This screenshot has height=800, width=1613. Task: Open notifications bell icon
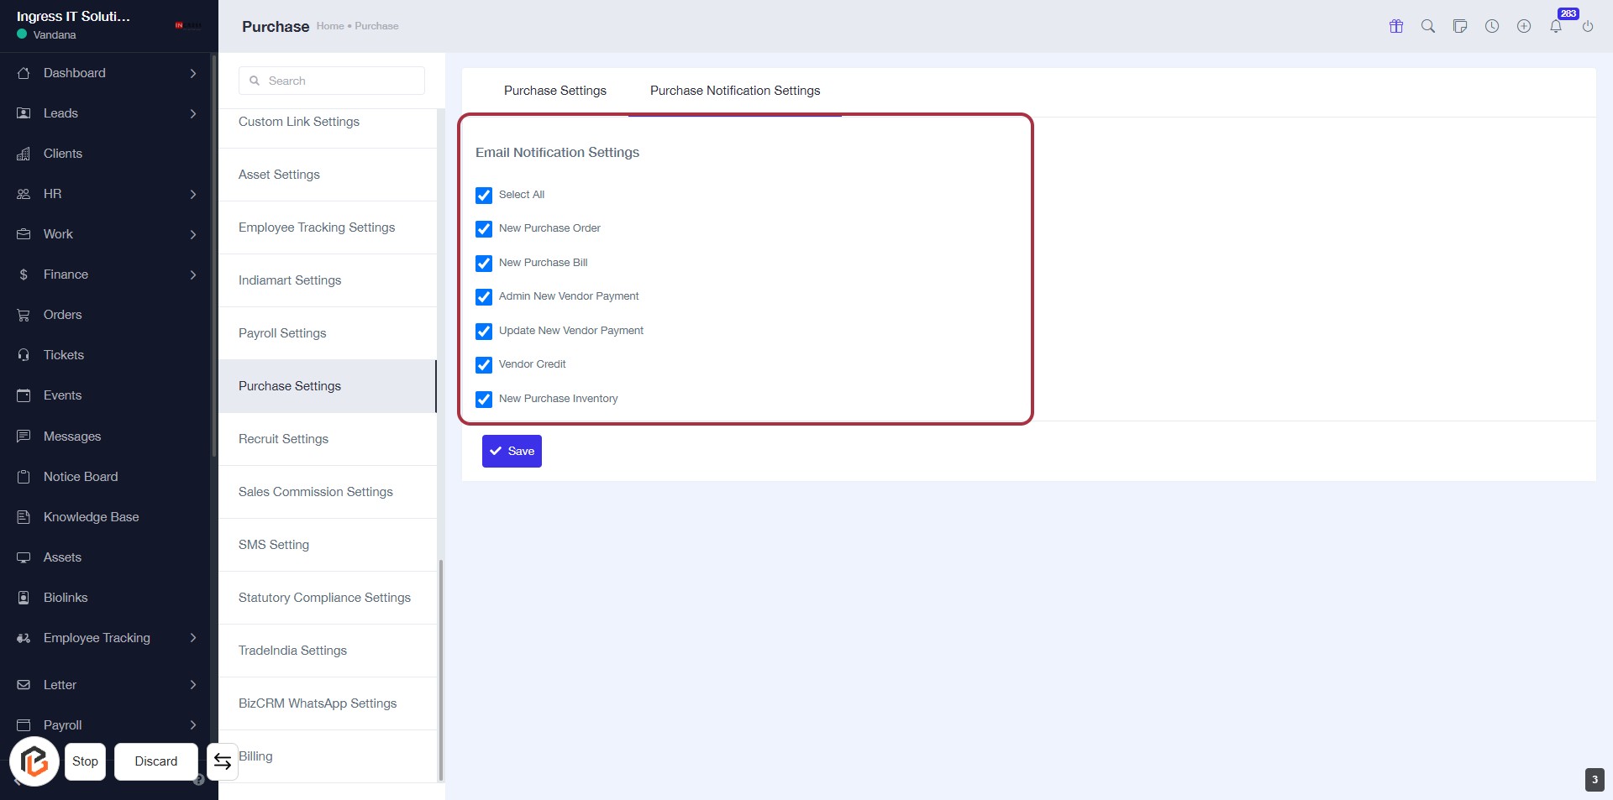pos(1556,26)
